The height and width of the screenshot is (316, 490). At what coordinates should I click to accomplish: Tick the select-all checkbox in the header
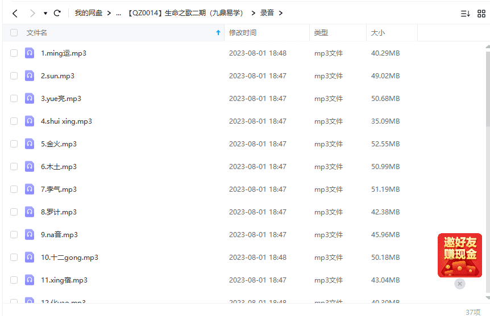click(14, 33)
